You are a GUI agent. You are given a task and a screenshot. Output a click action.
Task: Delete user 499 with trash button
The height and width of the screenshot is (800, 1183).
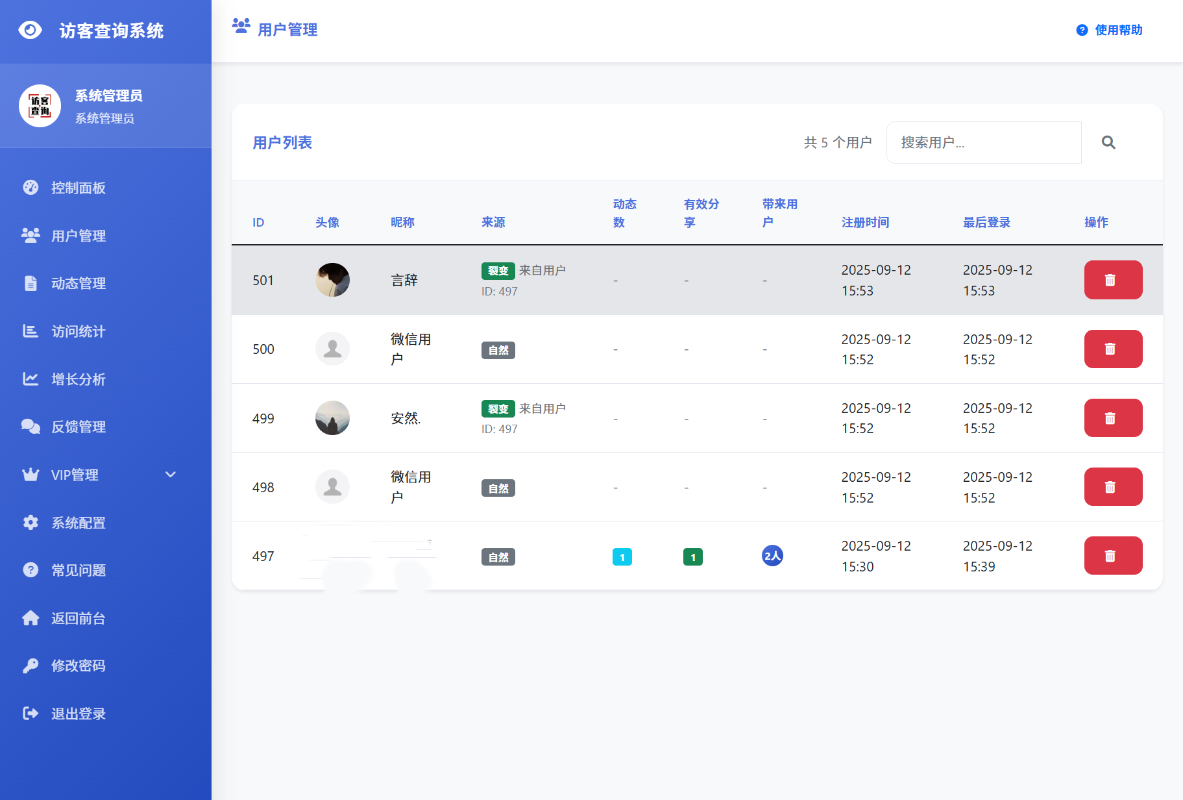[1113, 418]
